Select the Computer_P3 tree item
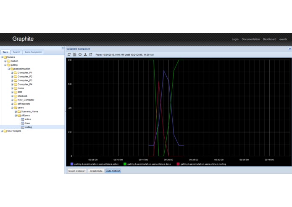The image size is (292, 207). (x=25, y=80)
